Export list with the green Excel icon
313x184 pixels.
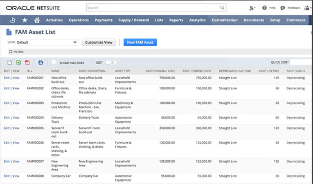coord(18,63)
